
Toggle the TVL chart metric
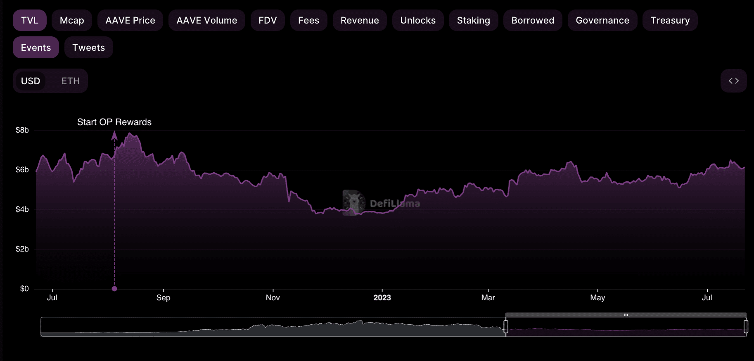point(30,20)
